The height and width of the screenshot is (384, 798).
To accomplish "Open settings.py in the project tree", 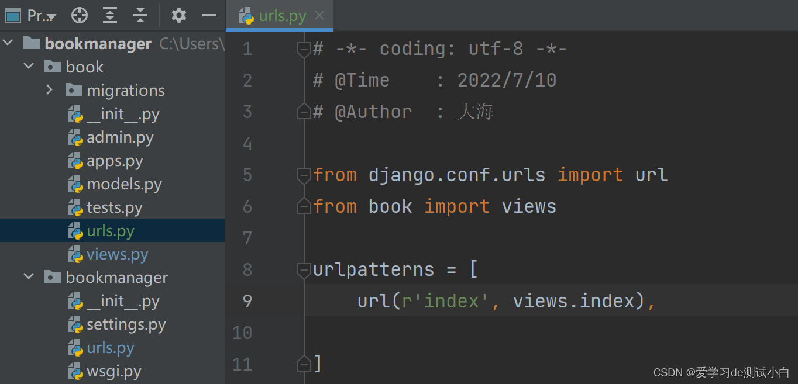I will (x=126, y=324).
